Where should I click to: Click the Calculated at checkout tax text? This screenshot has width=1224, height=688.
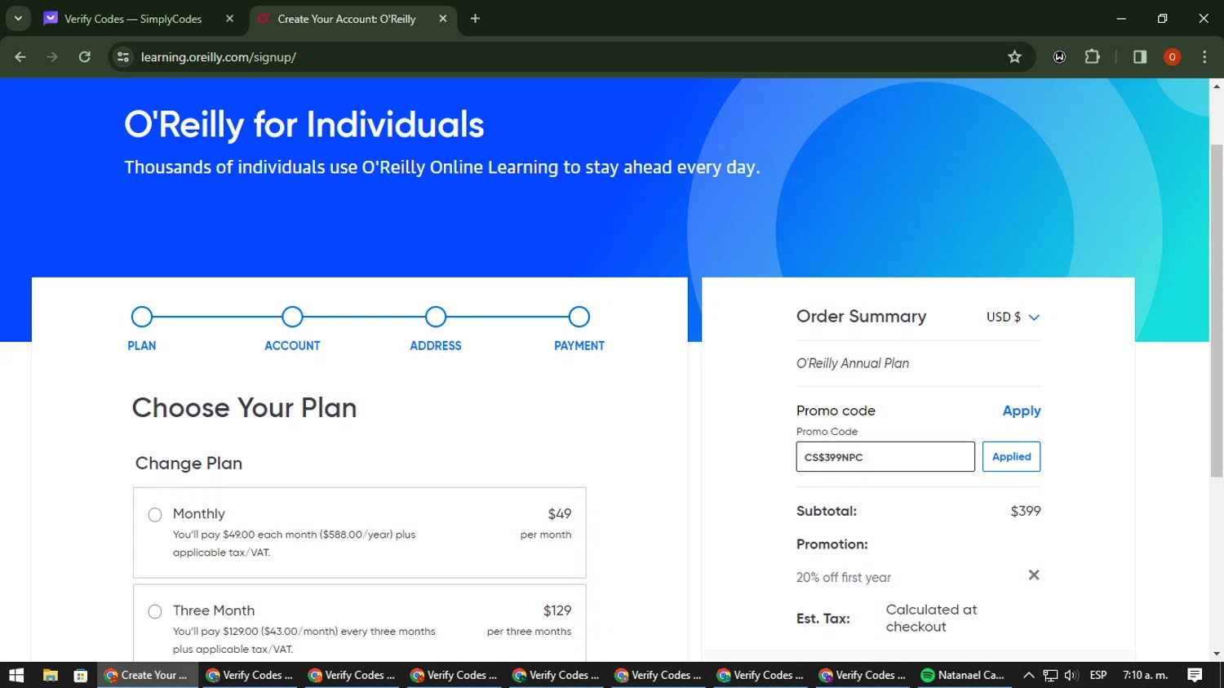[931, 618]
